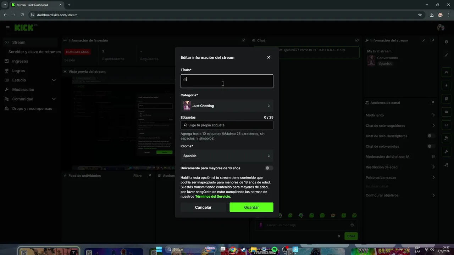
Task: Open Chrome from the taskbar
Action: (x=233, y=249)
